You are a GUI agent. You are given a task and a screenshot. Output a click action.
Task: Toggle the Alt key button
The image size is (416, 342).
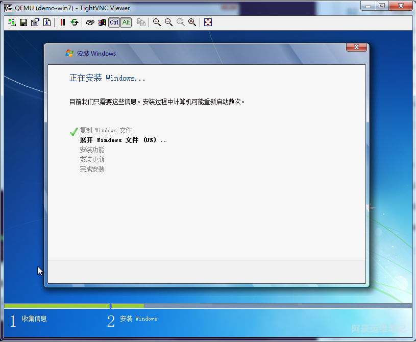[126, 22]
